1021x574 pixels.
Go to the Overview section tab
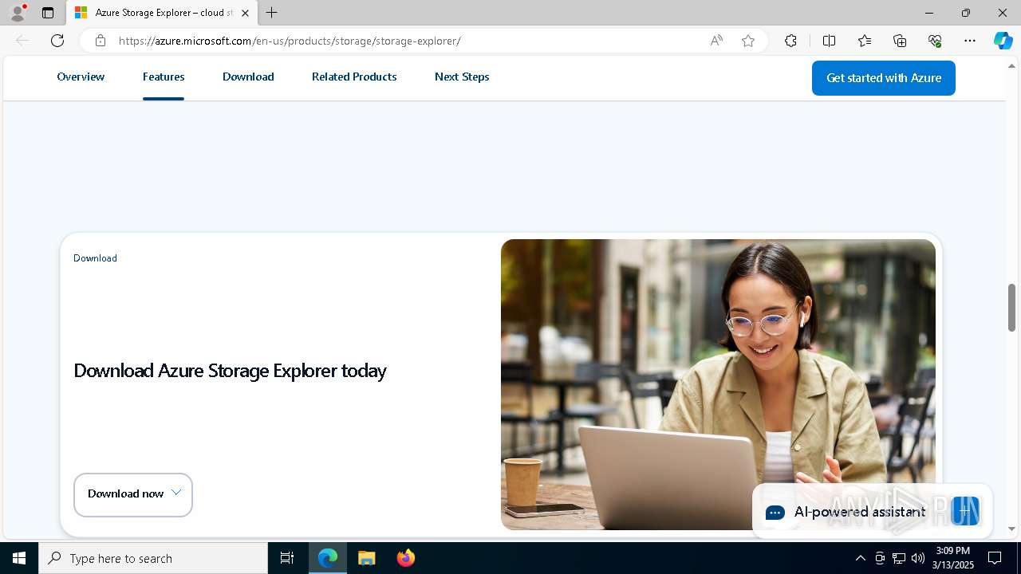pos(81,77)
